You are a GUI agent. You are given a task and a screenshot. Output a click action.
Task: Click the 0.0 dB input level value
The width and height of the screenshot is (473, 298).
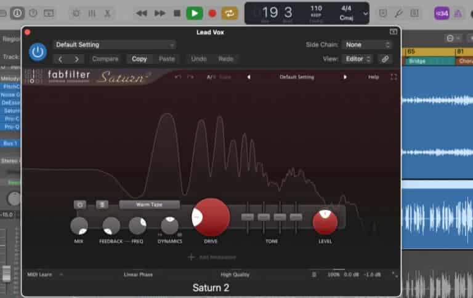point(352,275)
